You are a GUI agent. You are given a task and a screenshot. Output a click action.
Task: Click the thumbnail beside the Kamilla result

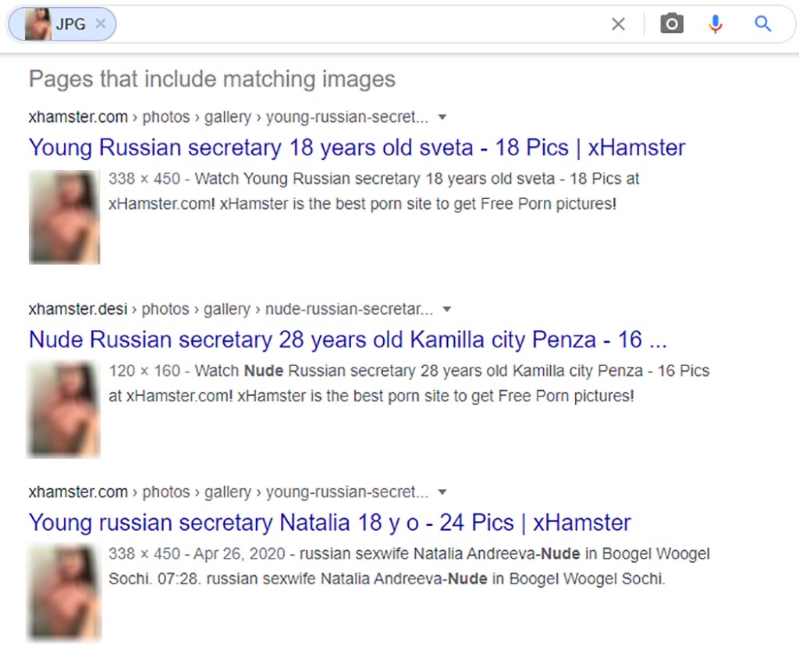[x=63, y=409]
